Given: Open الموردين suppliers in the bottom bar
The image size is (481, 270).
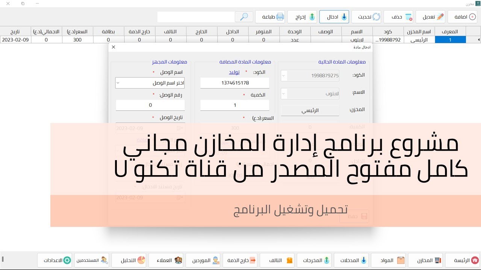Looking at the screenshot, I should [204, 260].
